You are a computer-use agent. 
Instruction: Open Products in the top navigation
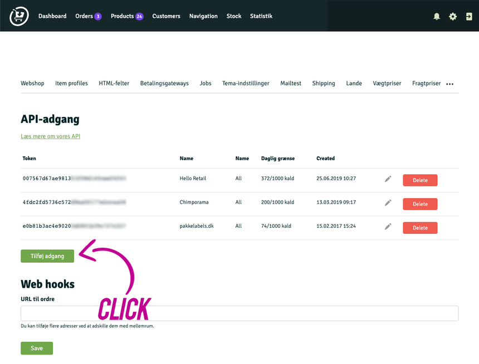click(x=126, y=16)
